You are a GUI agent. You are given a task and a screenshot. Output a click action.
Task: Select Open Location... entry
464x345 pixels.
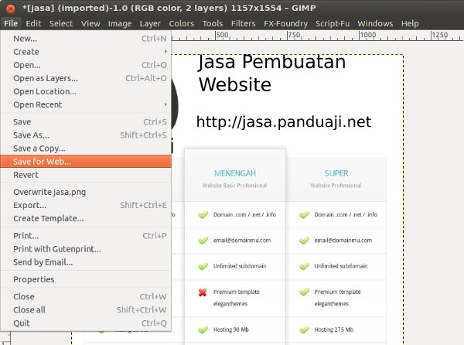[x=86, y=91]
